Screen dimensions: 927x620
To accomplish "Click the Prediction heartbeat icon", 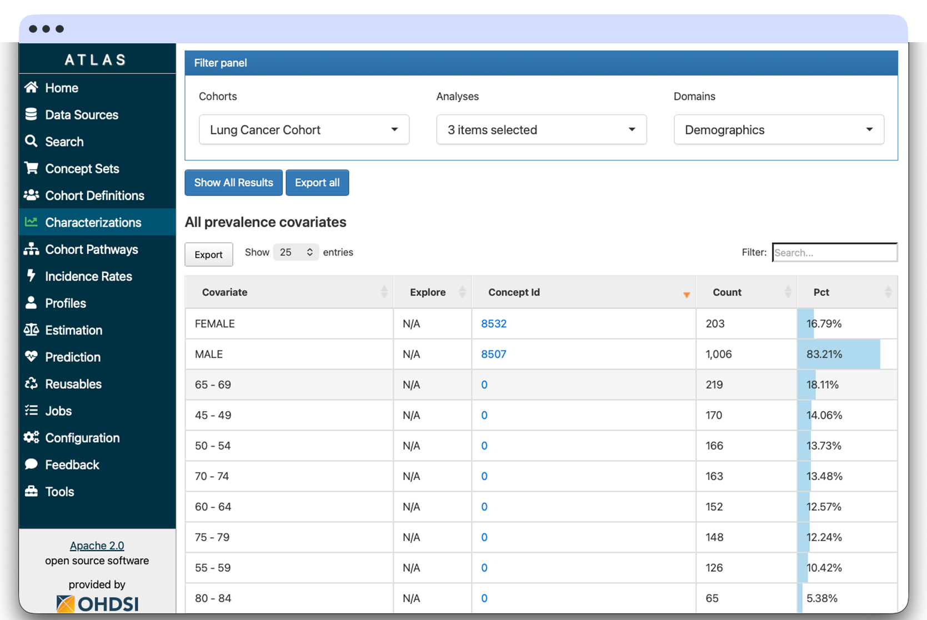I will (x=31, y=357).
